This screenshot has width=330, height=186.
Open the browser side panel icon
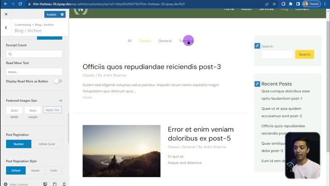tap(298, 4)
